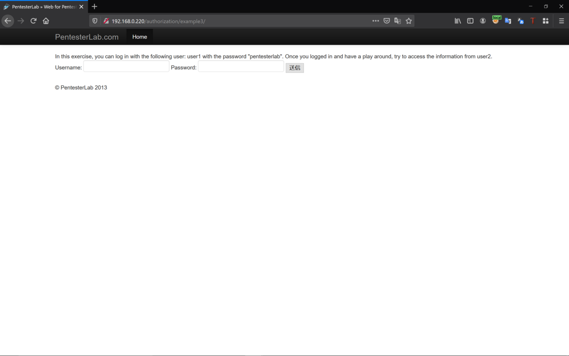Screen dimensions: 569x356
Task: Show tracking protection shield info
Action: click(x=95, y=21)
